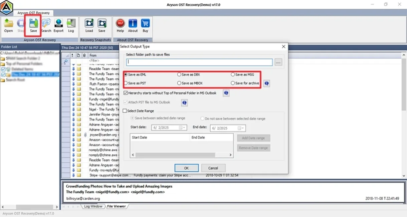Click the importance (!) column header icon
The width and height of the screenshot is (407, 217).
point(72,55)
